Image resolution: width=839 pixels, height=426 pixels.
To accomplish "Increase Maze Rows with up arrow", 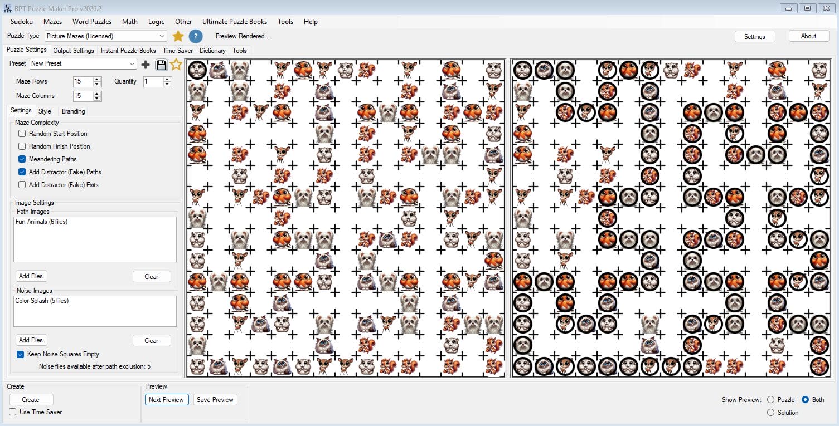I will point(98,79).
